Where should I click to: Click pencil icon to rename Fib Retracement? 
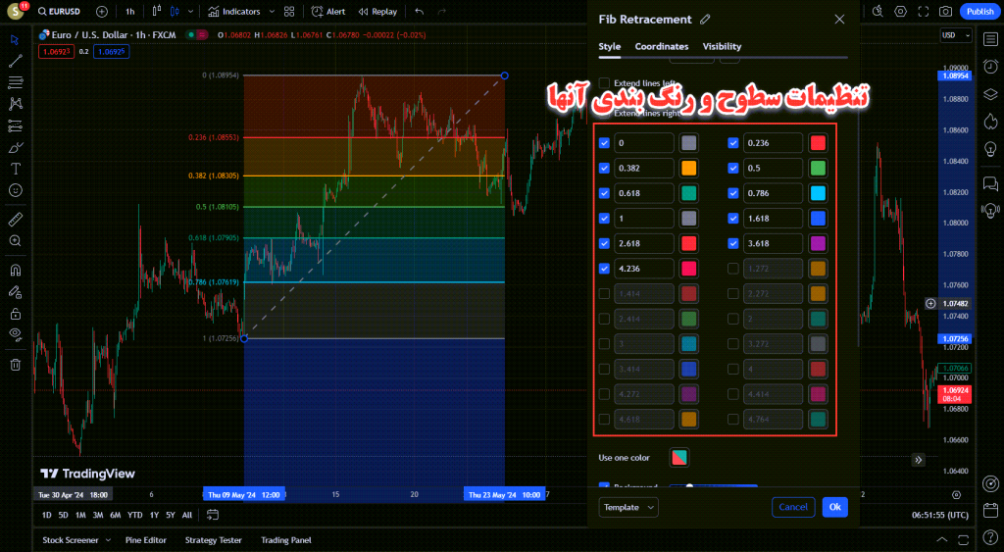coord(706,20)
